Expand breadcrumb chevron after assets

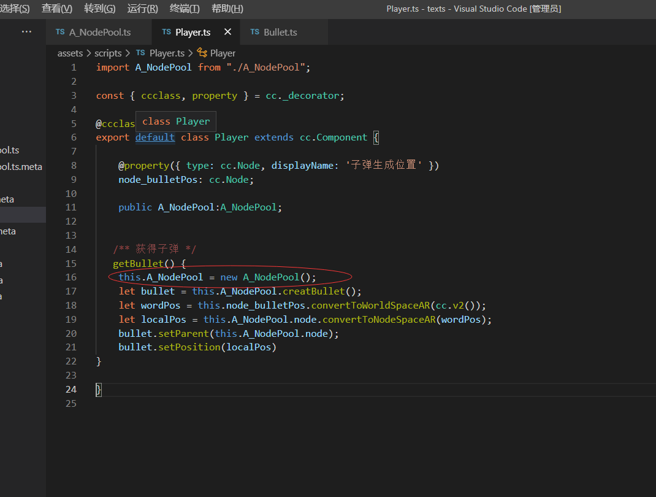click(89, 53)
